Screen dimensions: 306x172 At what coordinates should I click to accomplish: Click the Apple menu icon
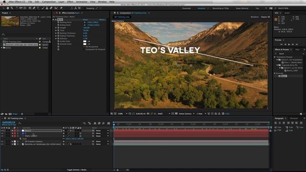coord(4,2)
